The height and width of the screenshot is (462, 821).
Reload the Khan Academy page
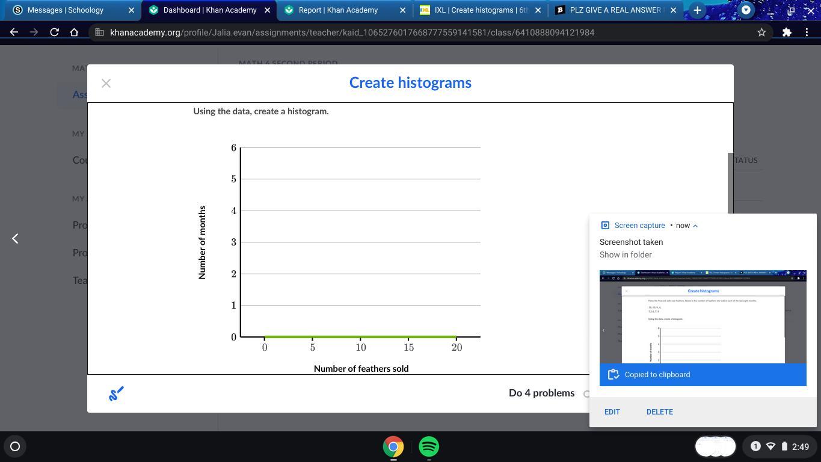pyautogui.click(x=54, y=32)
